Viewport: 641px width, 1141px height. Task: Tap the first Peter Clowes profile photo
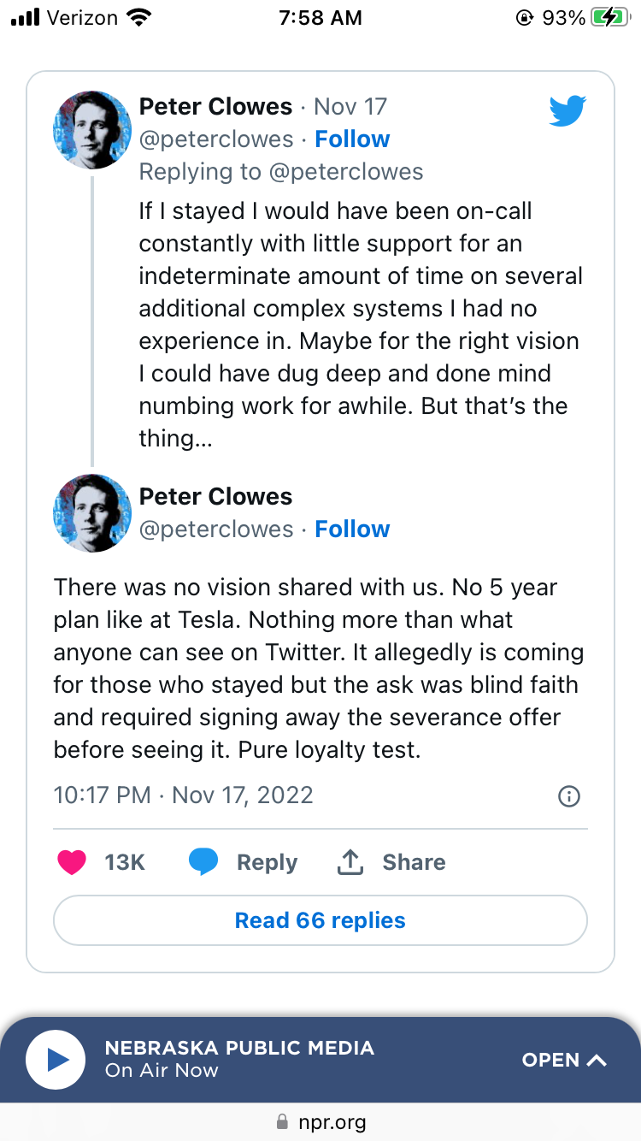tap(92, 130)
